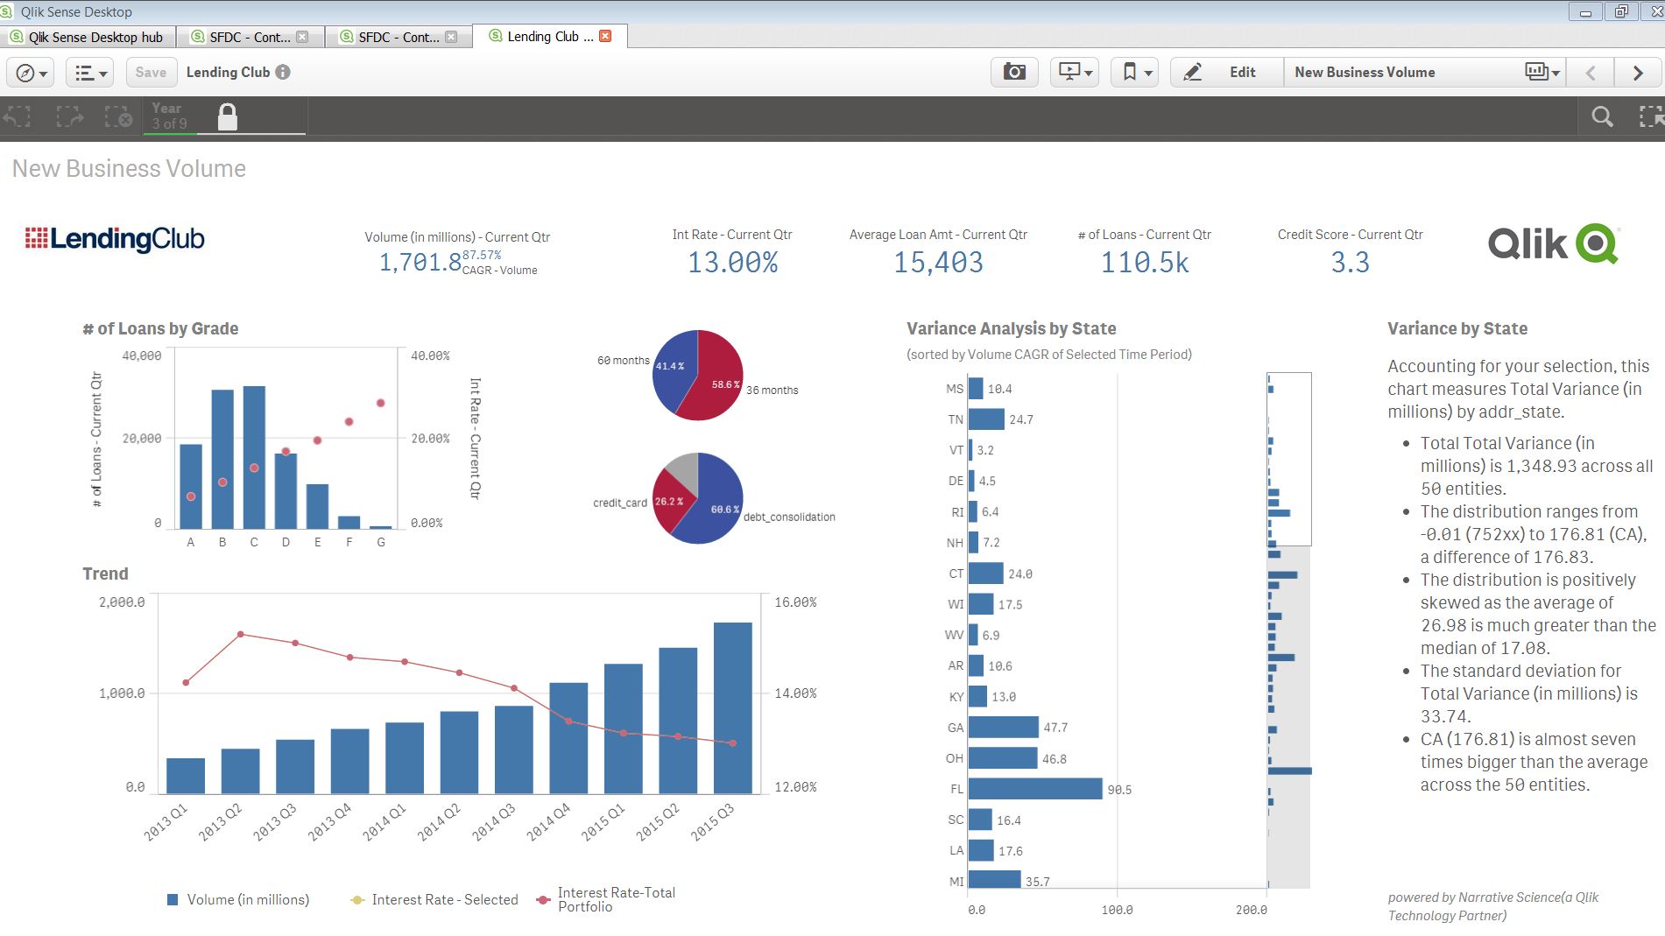
Task: Close the second SFDC tab
Action: [451, 37]
